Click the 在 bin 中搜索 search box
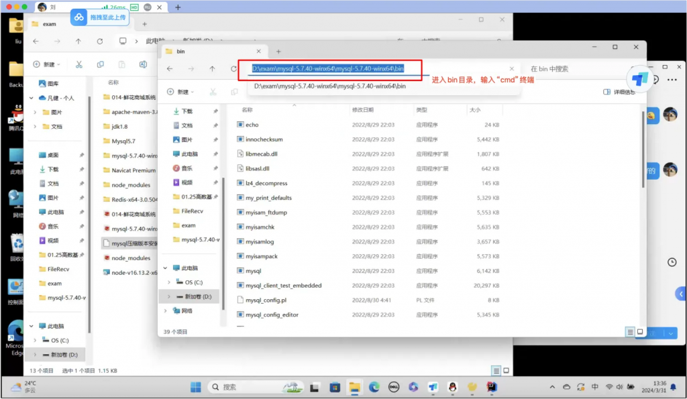The image size is (687, 399). point(570,68)
